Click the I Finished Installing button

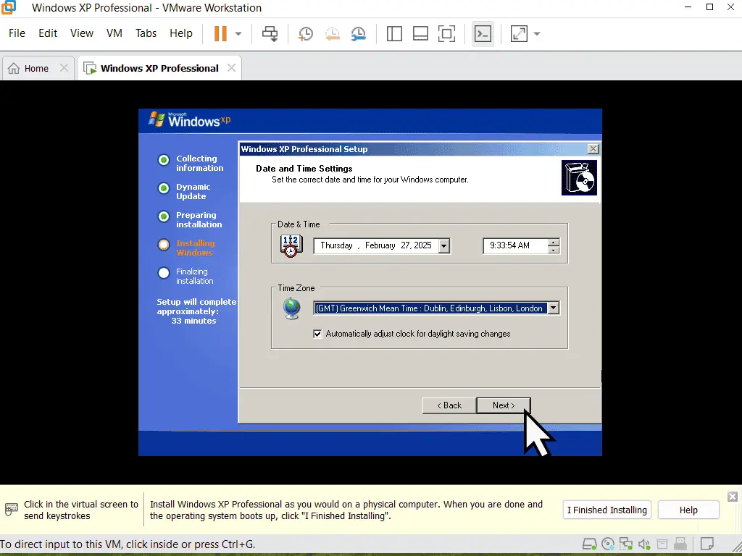coord(607,510)
